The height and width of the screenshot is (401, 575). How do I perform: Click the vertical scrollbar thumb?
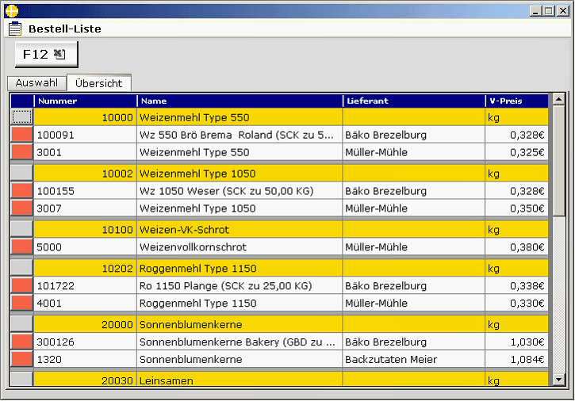pos(558,161)
